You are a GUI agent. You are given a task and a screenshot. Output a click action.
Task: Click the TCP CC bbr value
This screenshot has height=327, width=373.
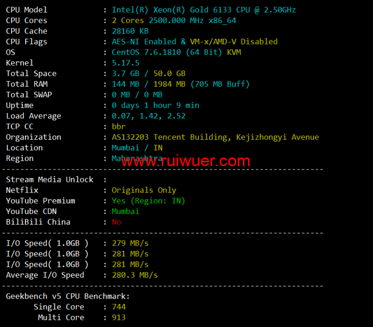(x=119, y=127)
